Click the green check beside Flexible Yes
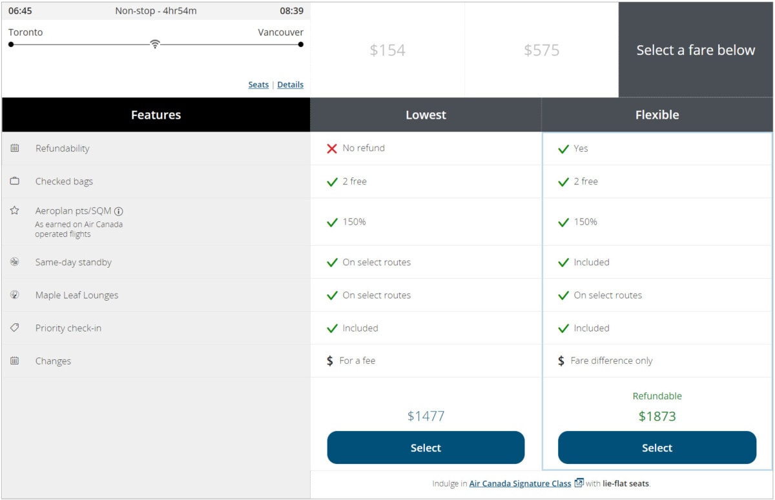The width and height of the screenshot is (775, 500). [563, 148]
